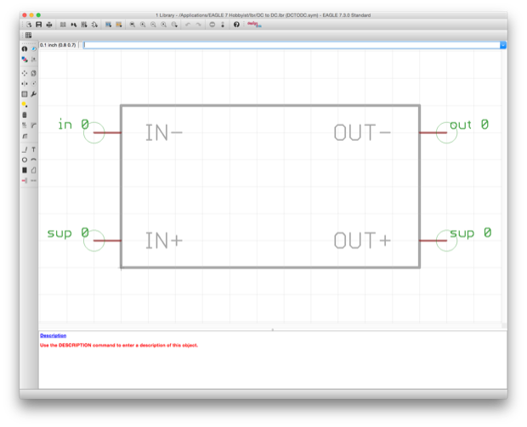This screenshot has width=527, height=427.
Task: Click the grid coordinate readout '0.1 inch'
Action: 58,45
